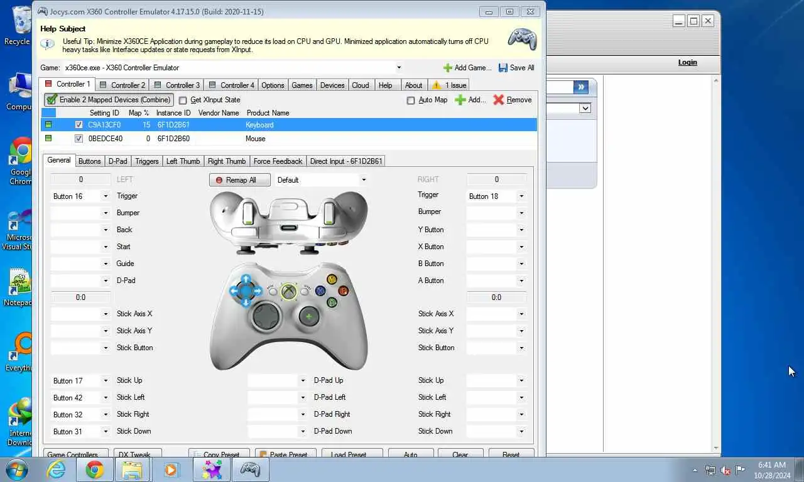
Task: Open the Force Feedback sub-tab
Action: tap(278, 161)
